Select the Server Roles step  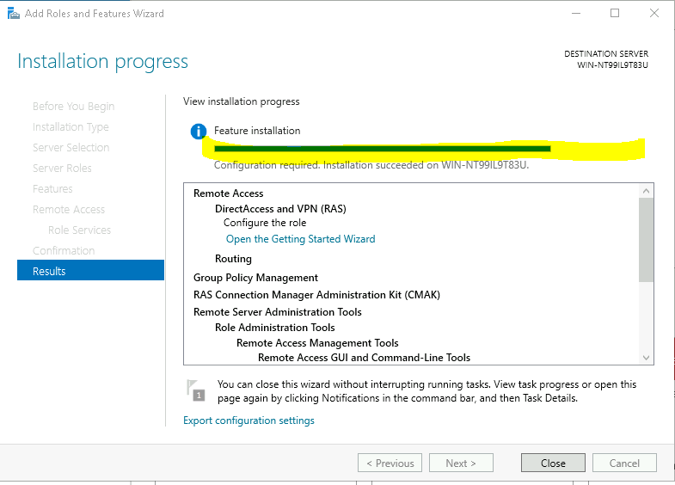tap(62, 169)
